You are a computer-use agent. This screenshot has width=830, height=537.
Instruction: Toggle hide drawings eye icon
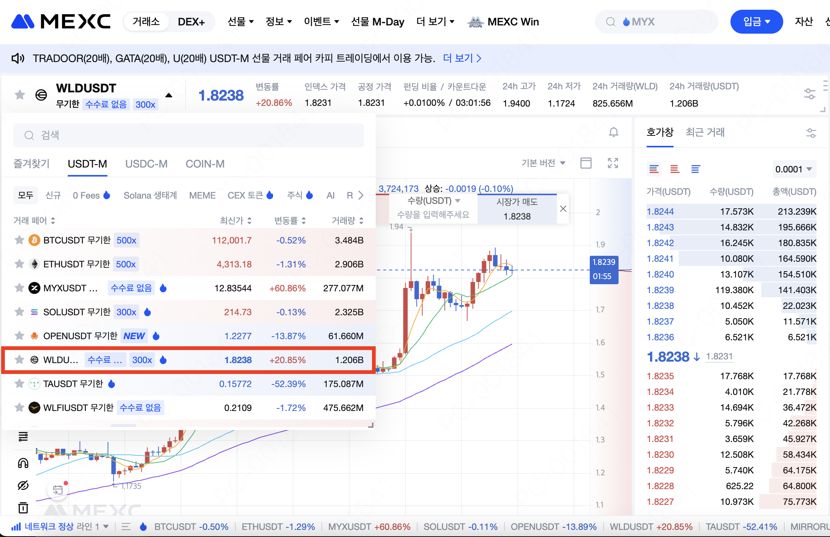pyautogui.click(x=23, y=485)
